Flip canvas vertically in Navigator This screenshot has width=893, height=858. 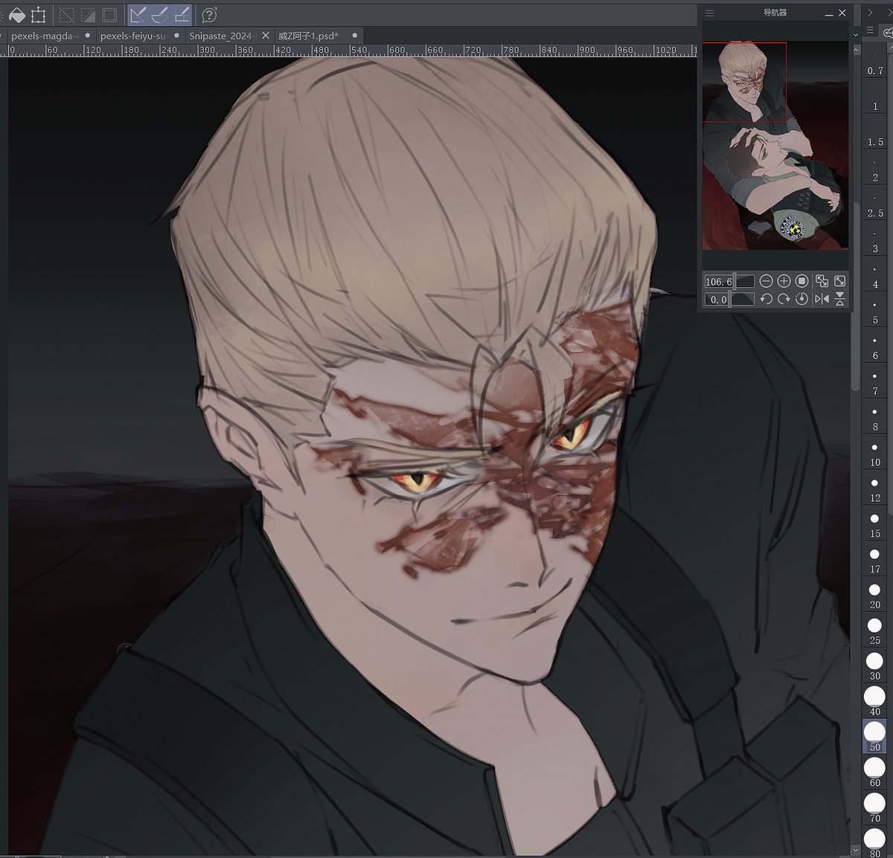click(x=839, y=299)
